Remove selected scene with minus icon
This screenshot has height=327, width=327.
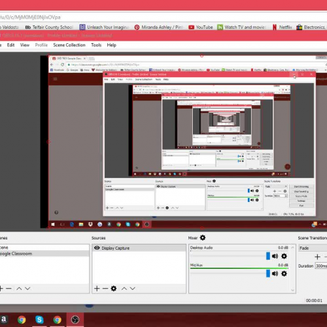pos(9,288)
